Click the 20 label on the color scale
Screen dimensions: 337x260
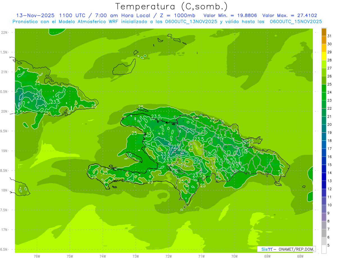click(x=329, y=125)
